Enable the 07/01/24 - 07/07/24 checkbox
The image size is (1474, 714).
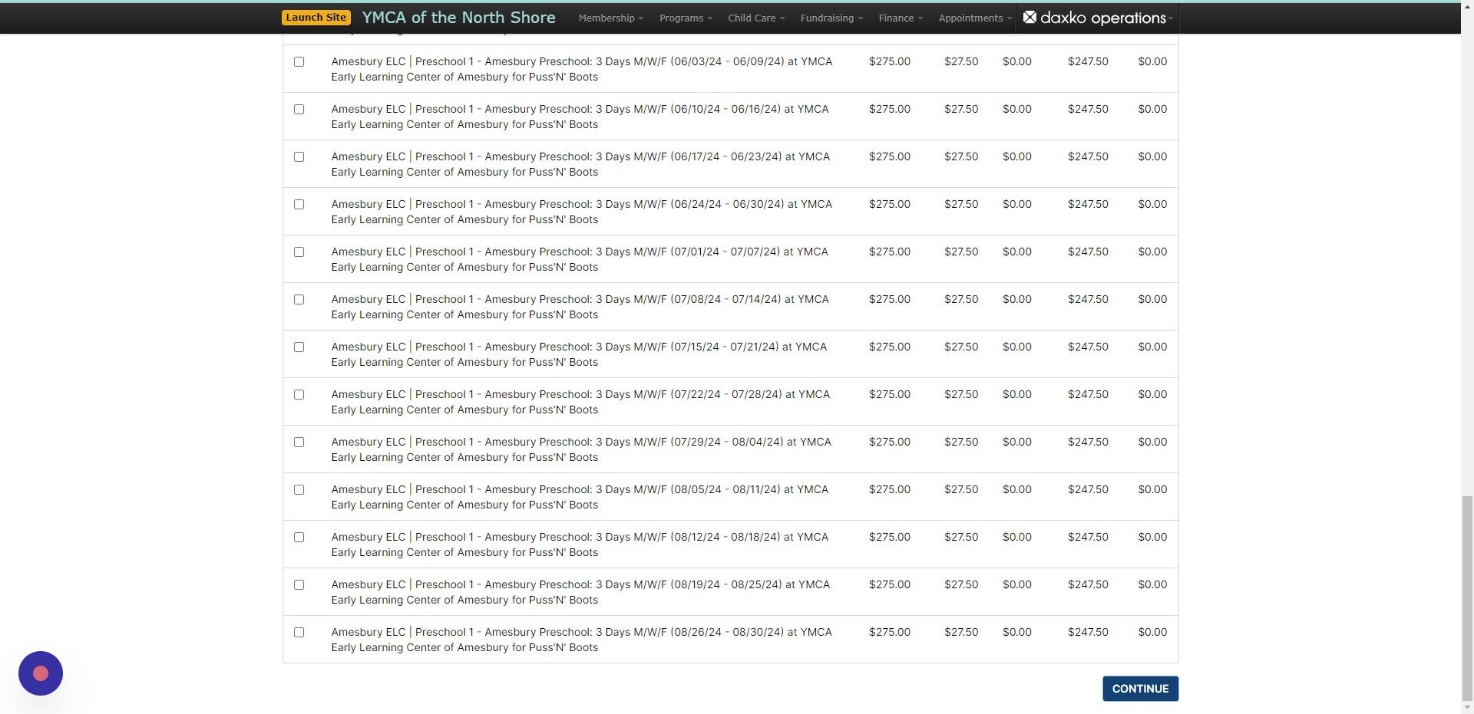tap(299, 252)
